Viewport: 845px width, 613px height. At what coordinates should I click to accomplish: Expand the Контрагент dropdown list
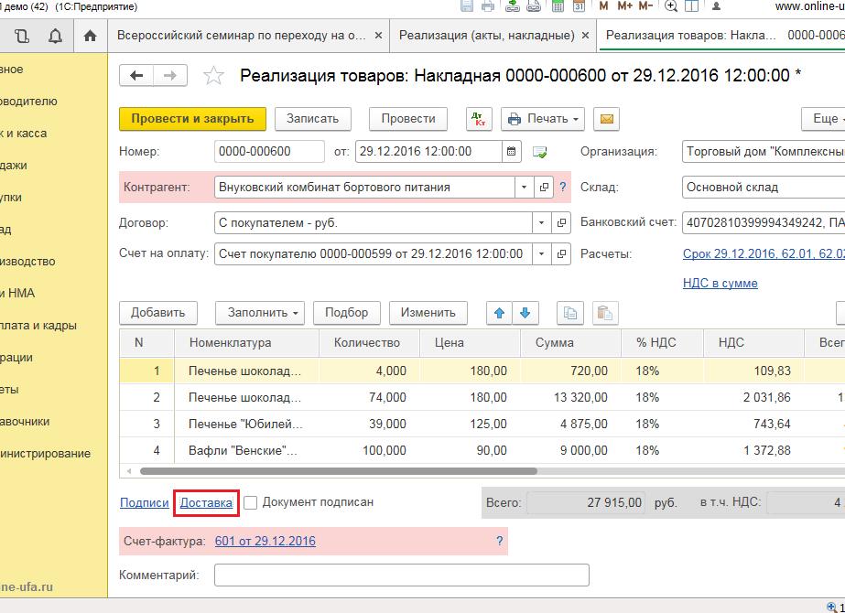(x=524, y=188)
